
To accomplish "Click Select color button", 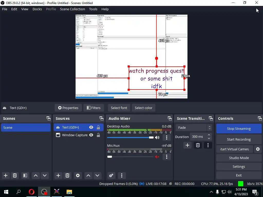I will 143,108.
